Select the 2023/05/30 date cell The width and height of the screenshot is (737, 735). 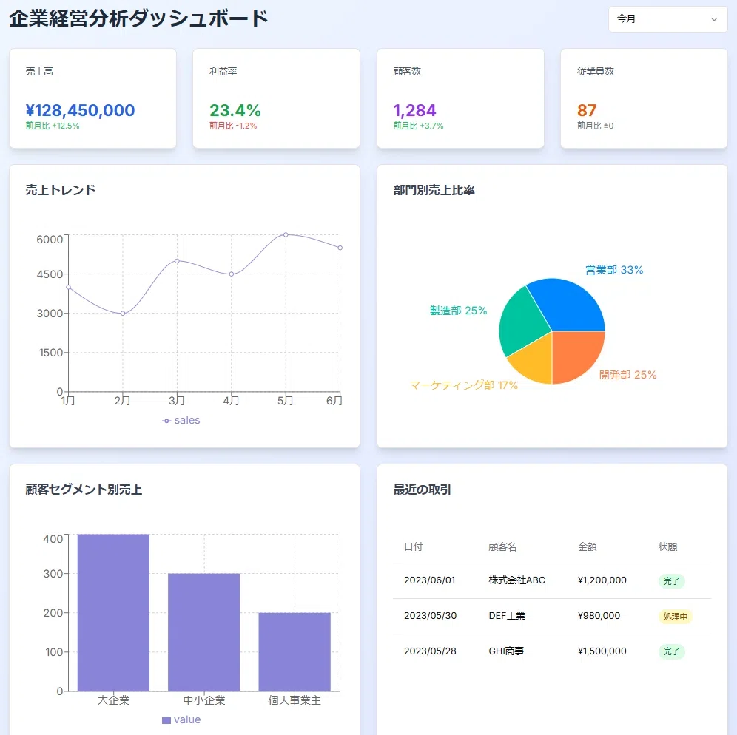click(430, 616)
